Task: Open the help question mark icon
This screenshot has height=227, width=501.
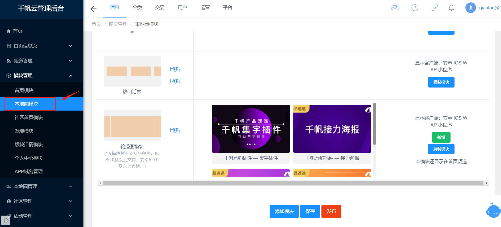Action: pyautogui.click(x=415, y=8)
